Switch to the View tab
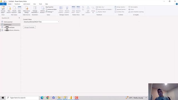 coord(34,4)
